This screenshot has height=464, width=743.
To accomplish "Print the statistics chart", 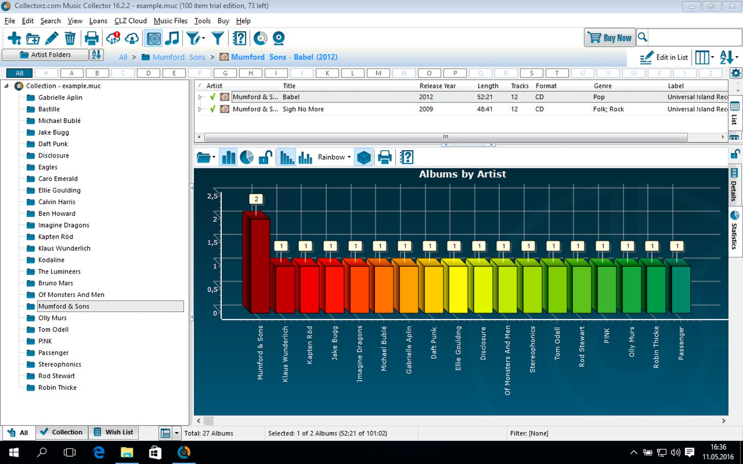I will (384, 157).
